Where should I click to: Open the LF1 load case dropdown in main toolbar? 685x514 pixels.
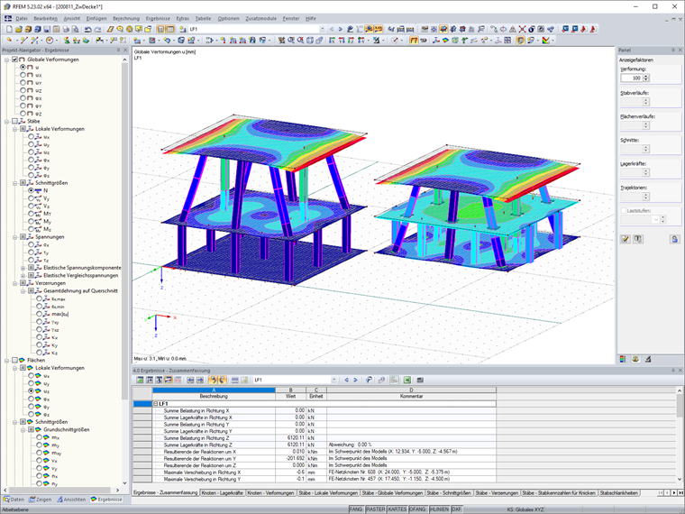coord(323,29)
